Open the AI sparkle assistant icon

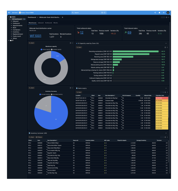pos(155,12)
